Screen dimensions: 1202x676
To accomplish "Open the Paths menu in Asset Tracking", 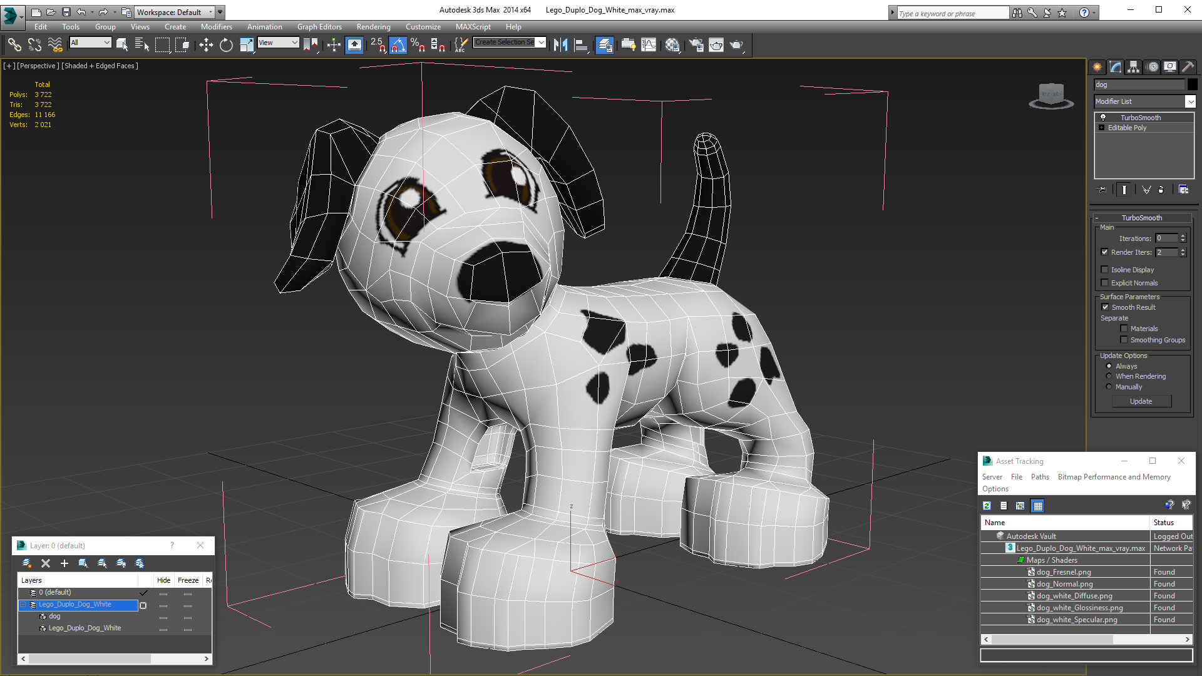I will tap(1040, 477).
